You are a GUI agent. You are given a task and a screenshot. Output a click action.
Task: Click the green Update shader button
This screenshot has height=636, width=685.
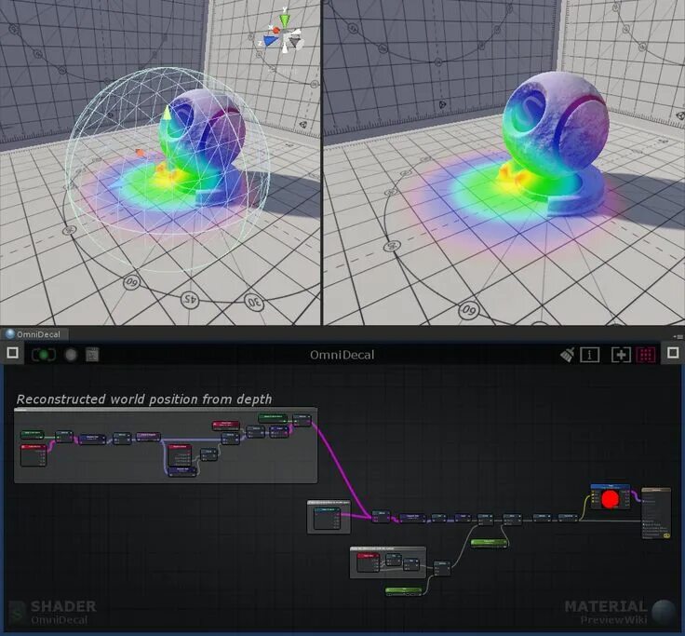[44, 355]
